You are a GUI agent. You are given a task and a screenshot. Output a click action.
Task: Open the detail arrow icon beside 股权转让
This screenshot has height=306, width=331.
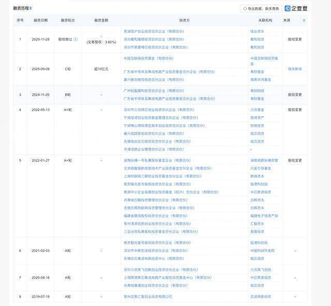coord(76,39)
